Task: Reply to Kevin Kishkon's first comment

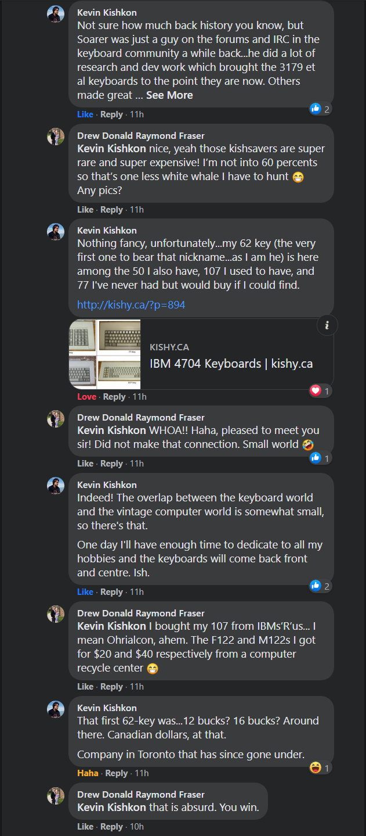Action: 111,114
